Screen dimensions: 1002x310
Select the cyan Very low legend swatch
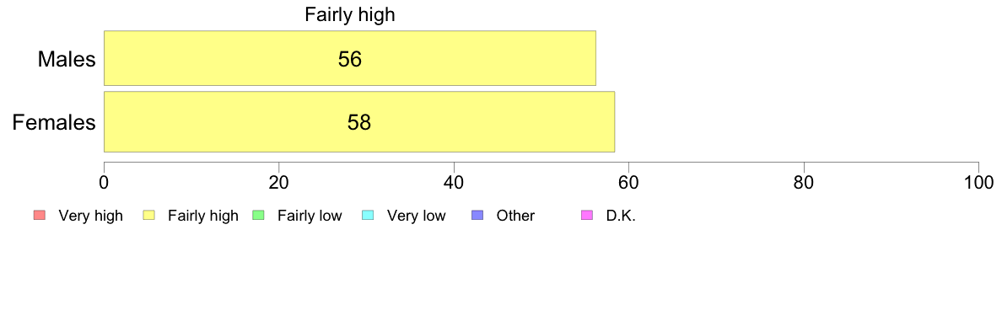[367, 216]
